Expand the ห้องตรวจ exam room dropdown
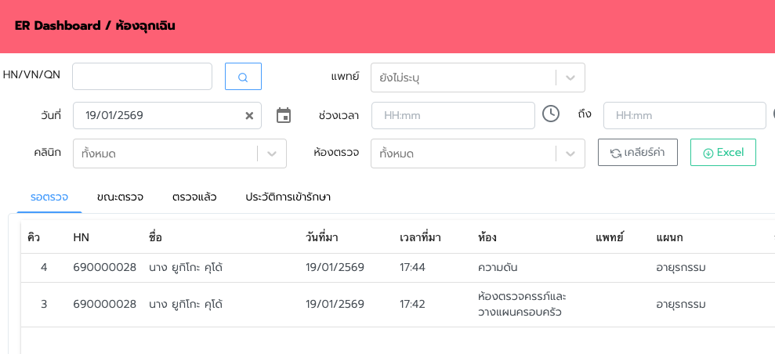 click(x=570, y=154)
